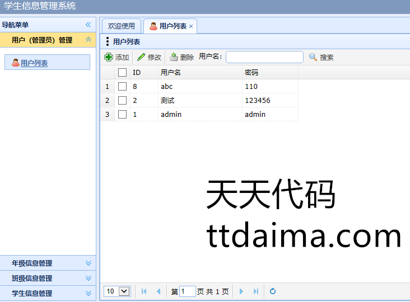Screen dimensions: 410x302
Task: Check the box for user abc
Action: [x=123, y=87]
